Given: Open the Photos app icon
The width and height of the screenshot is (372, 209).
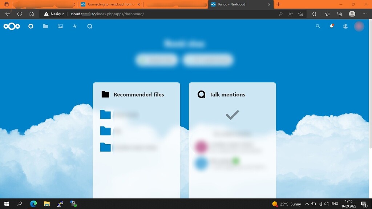Looking at the screenshot, I should click(60, 26).
